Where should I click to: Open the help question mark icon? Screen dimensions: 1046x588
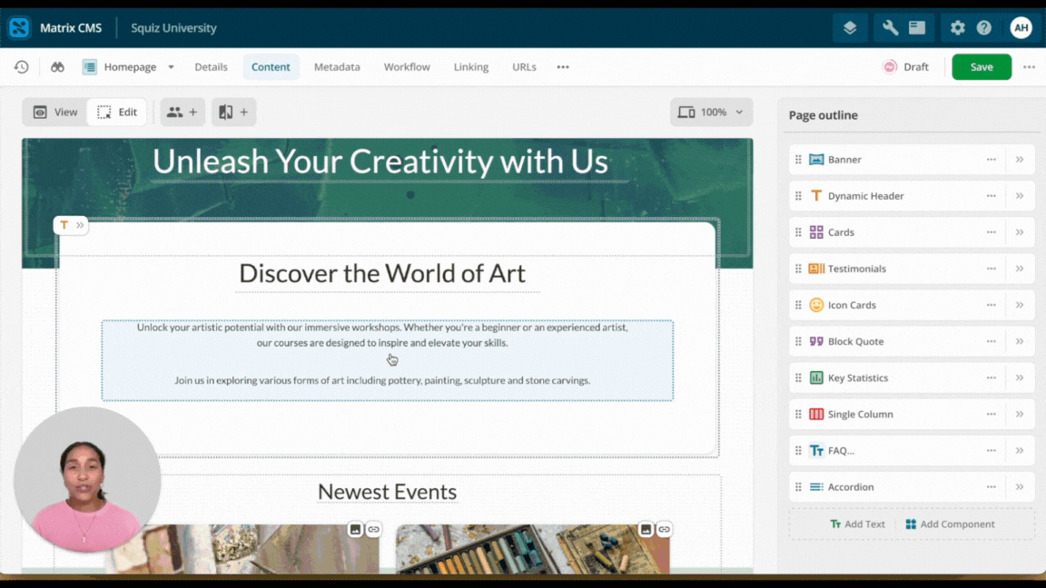[x=984, y=28]
